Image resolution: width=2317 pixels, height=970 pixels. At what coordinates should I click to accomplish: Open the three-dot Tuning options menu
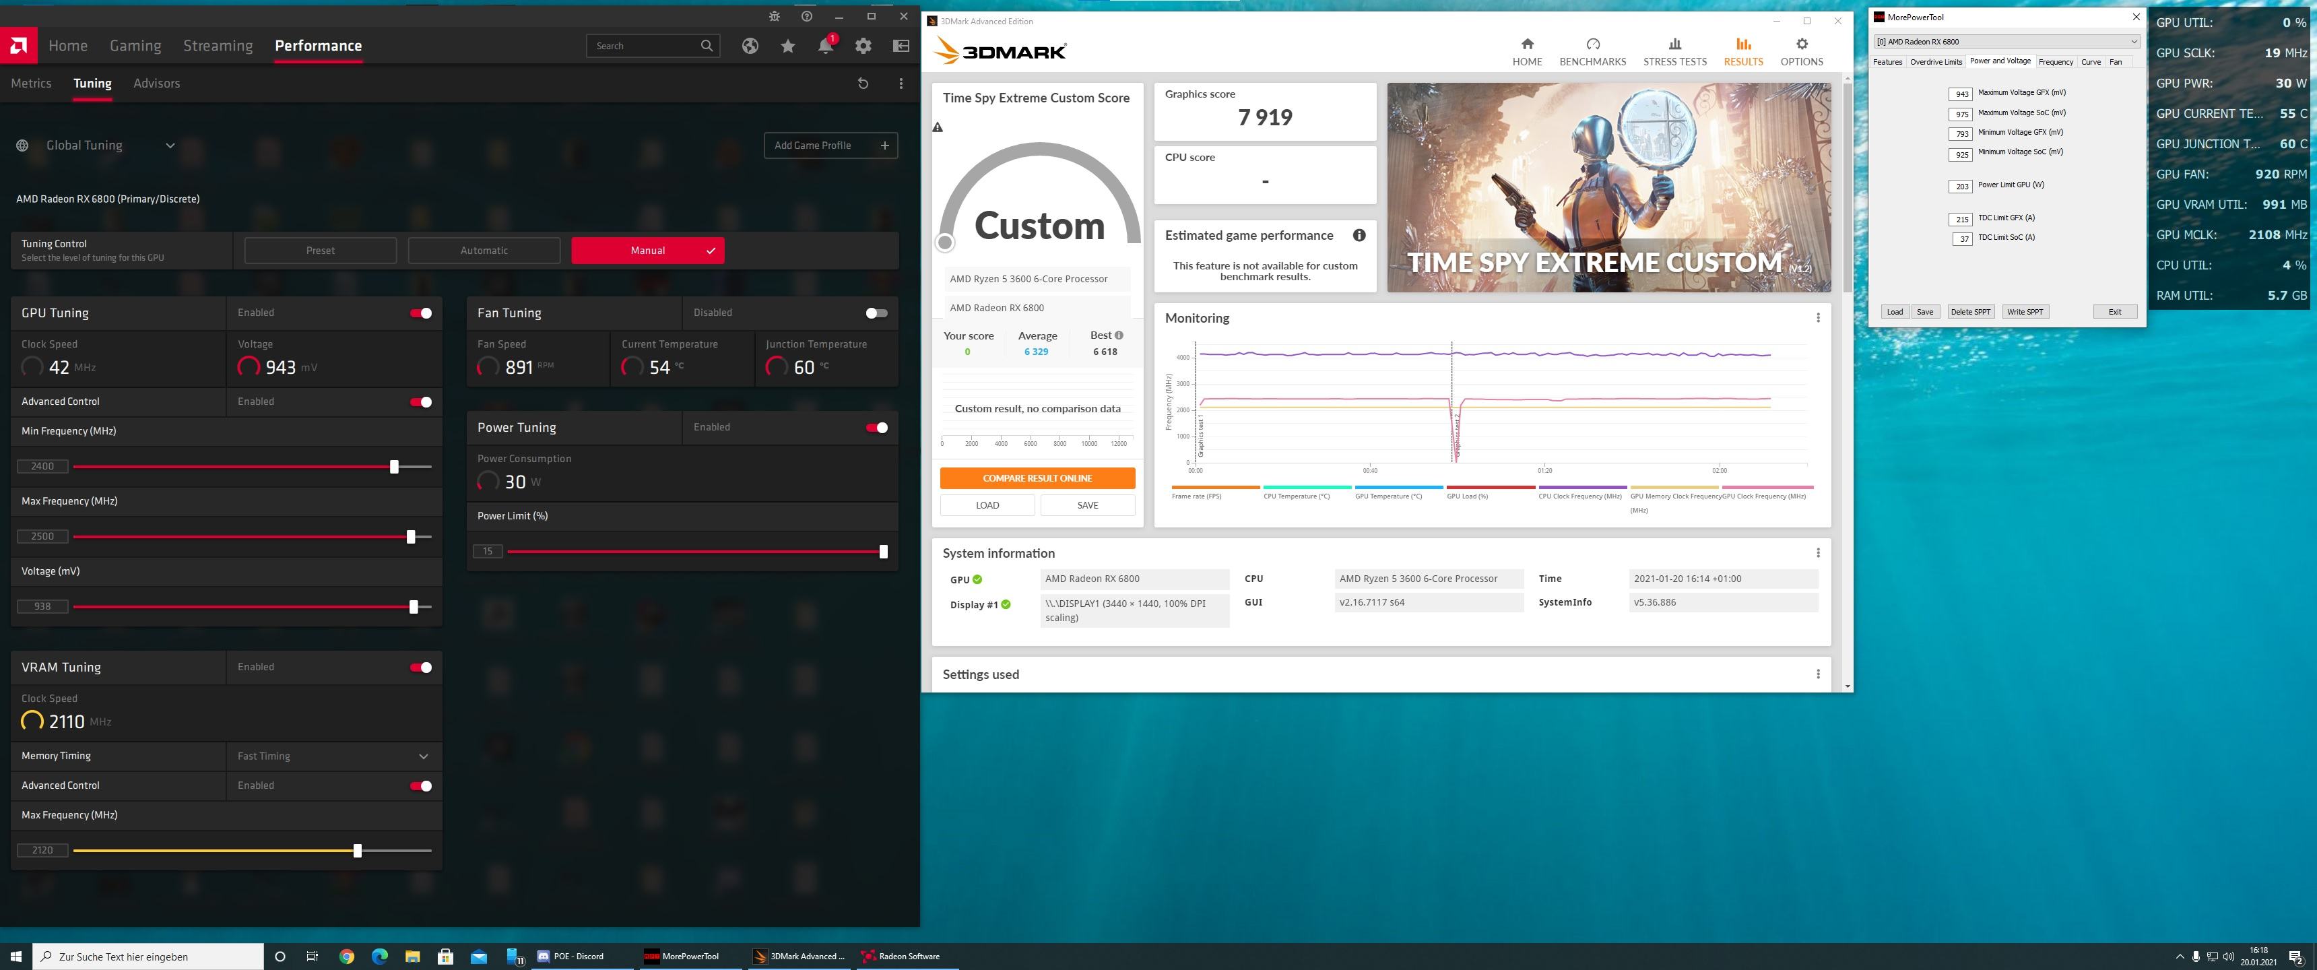(901, 84)
